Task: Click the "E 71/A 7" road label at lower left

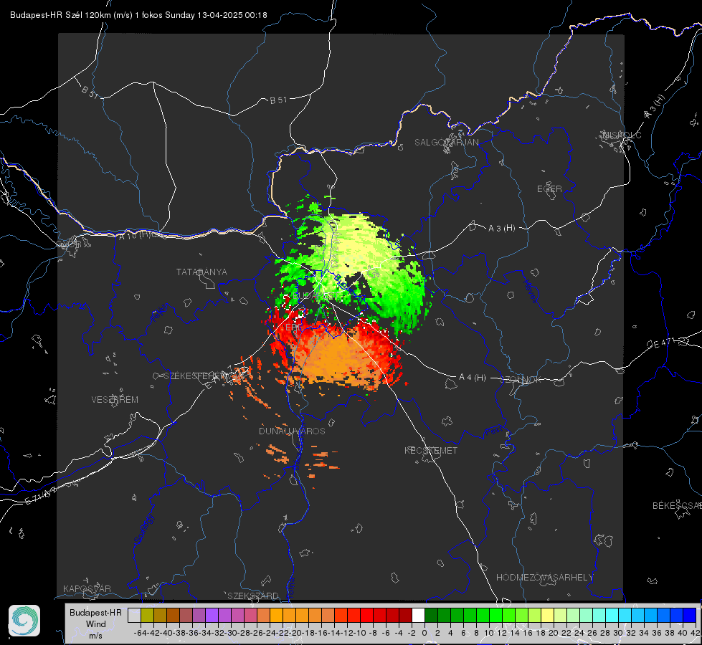Action: (41, 495)
